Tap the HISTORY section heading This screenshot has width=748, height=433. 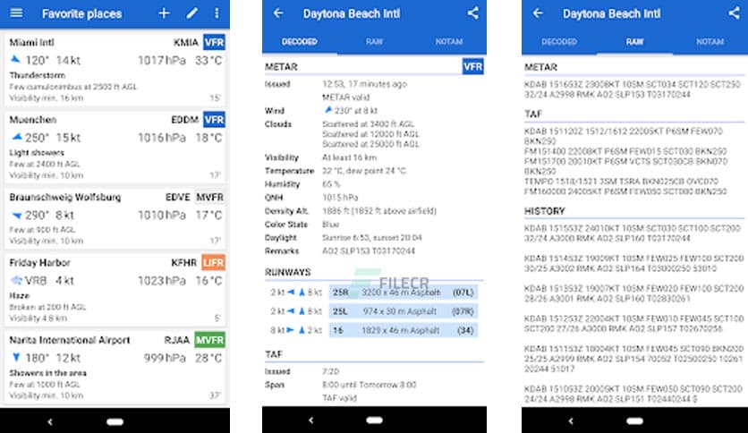[x=544, y=211]
